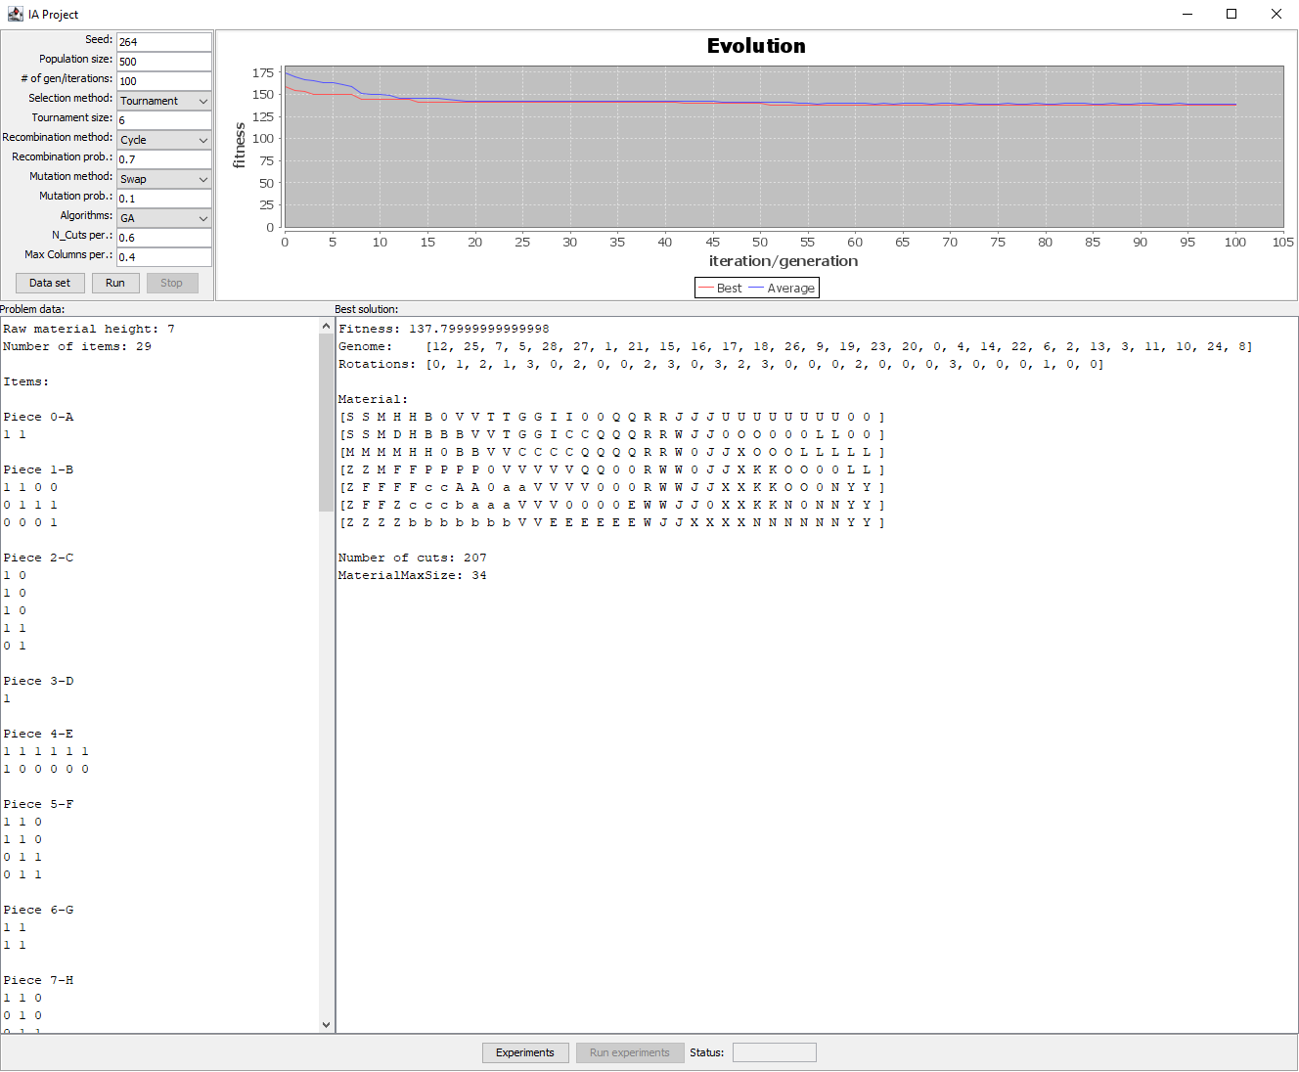Click the problem data scrollbar thumb

(x=326, y=423)
